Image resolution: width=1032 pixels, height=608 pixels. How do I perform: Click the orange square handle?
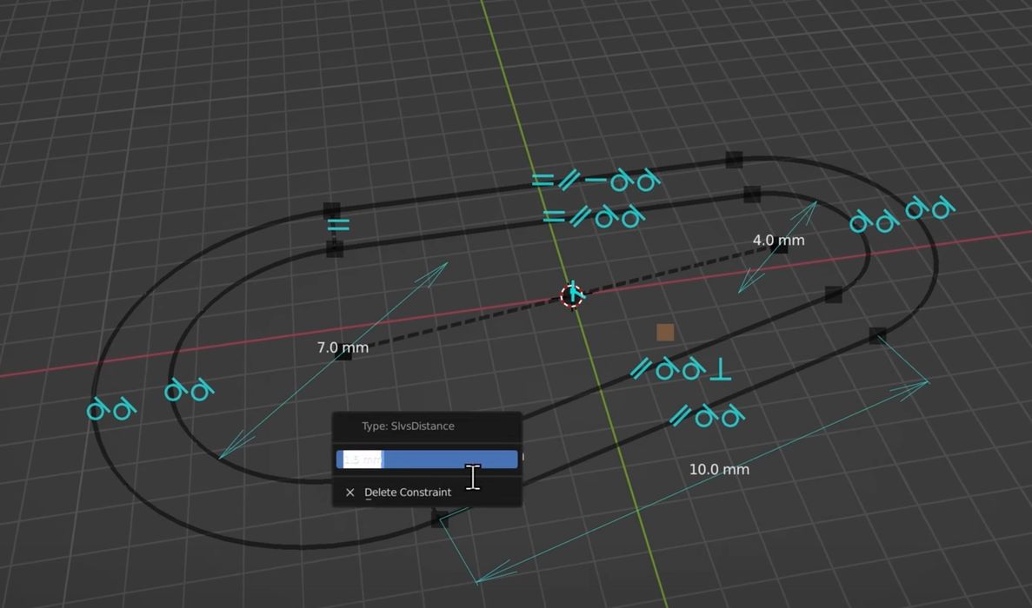pos(665,333)
